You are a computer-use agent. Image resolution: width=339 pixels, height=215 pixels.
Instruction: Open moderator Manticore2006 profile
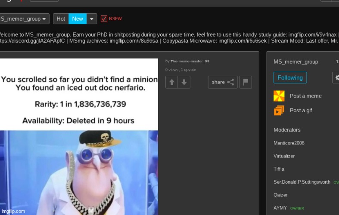pos(289,143)
